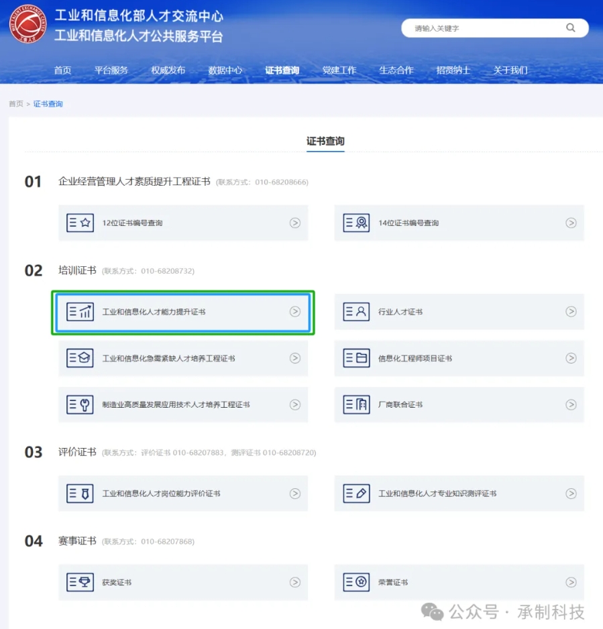Click the 企业经营管理人才素质提升工程证书 heading
The image size is (603, 629).
coord(134,181)
